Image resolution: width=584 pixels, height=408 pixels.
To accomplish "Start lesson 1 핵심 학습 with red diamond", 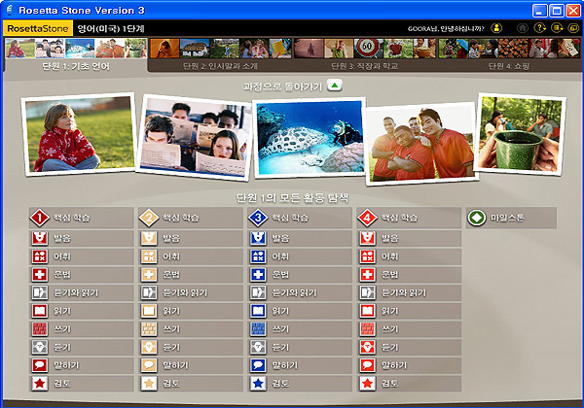I will coord(81,218).
